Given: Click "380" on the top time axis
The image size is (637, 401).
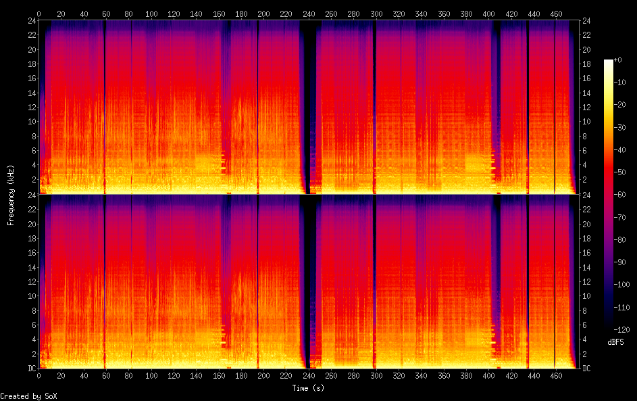Looking at the screenshot, I should point(466,14).
